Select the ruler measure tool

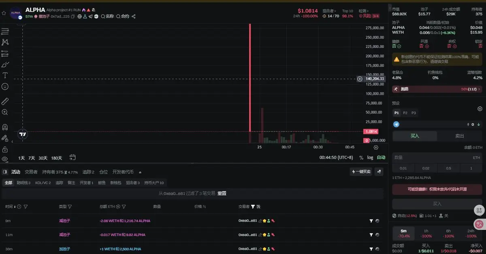click(5, 101)
